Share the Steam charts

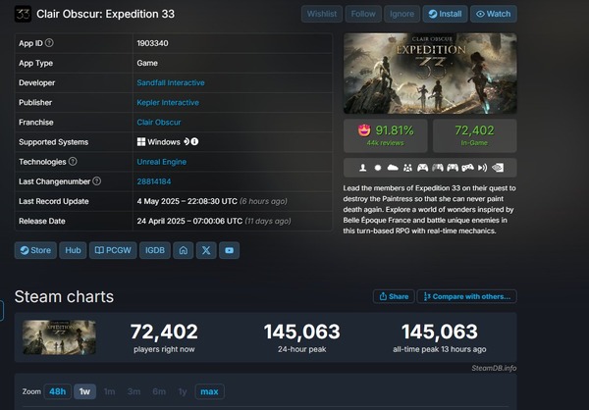pos(394,296)
